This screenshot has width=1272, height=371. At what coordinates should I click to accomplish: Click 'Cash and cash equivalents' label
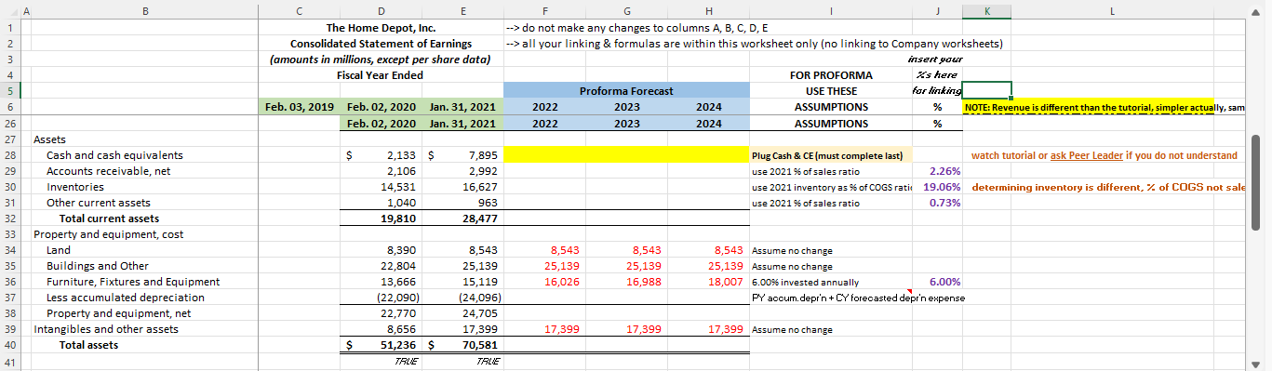[x=114, y=155]
